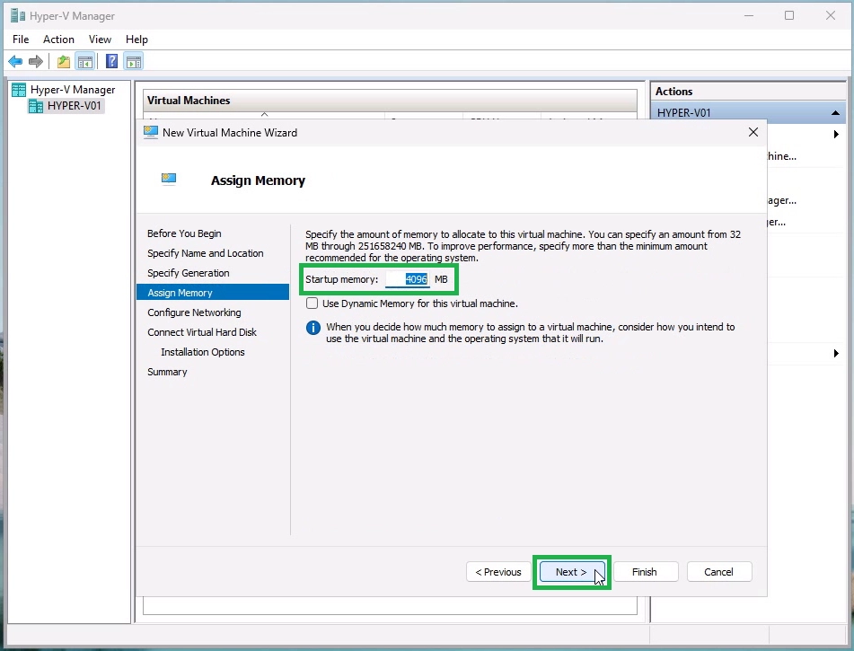Enable Use Dynamic Memory checkbox
This screenshot has width=854, height=651.
point(313,304)
